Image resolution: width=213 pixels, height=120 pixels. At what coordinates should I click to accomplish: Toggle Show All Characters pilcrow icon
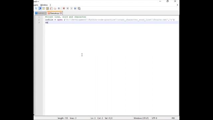[36, 8]
